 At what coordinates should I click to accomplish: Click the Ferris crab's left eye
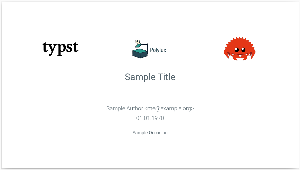pyautogui.click(x=237, y=49)
